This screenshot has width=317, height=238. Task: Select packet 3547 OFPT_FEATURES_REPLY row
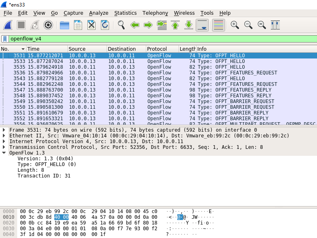158,90
